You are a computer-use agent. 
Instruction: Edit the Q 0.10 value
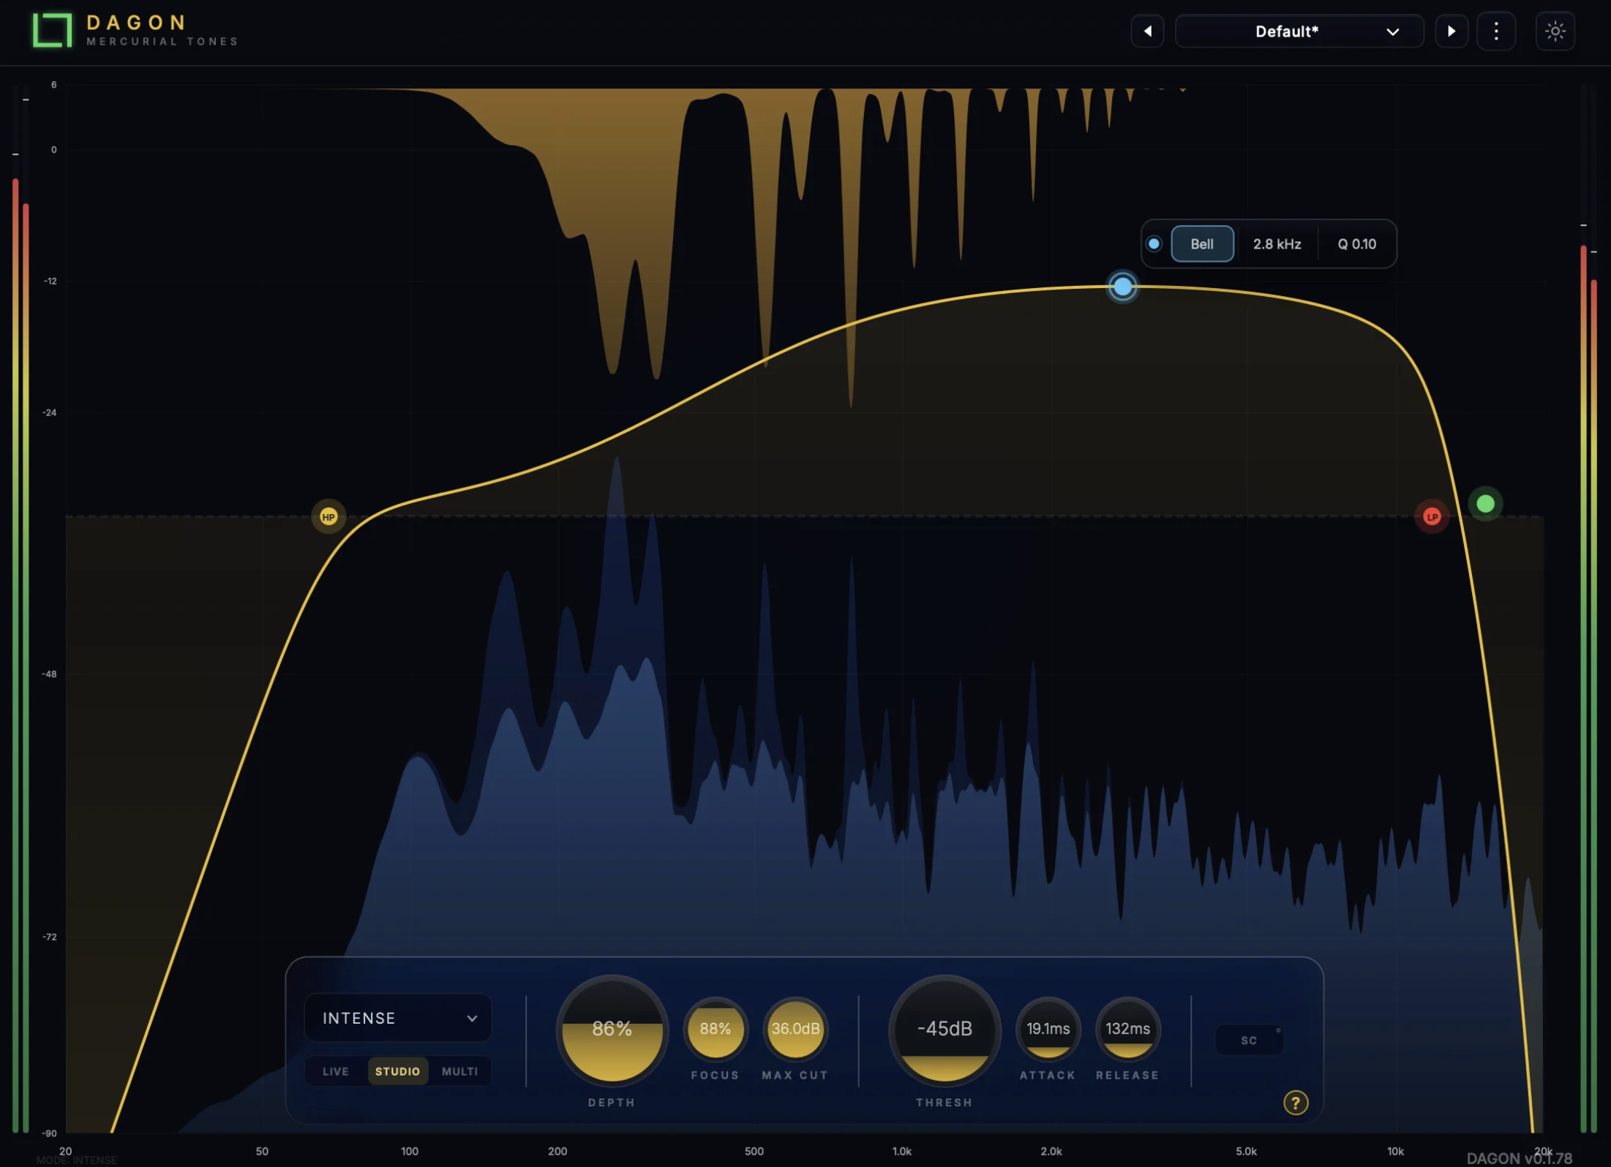click(x=1356, y=244)
